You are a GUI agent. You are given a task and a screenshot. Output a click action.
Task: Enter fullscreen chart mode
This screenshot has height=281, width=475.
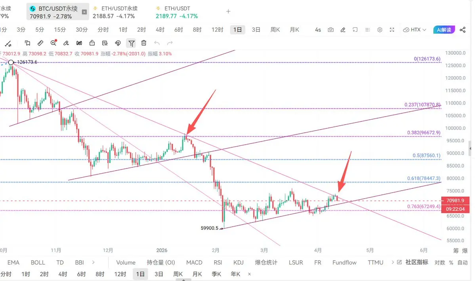coord(392,30)
